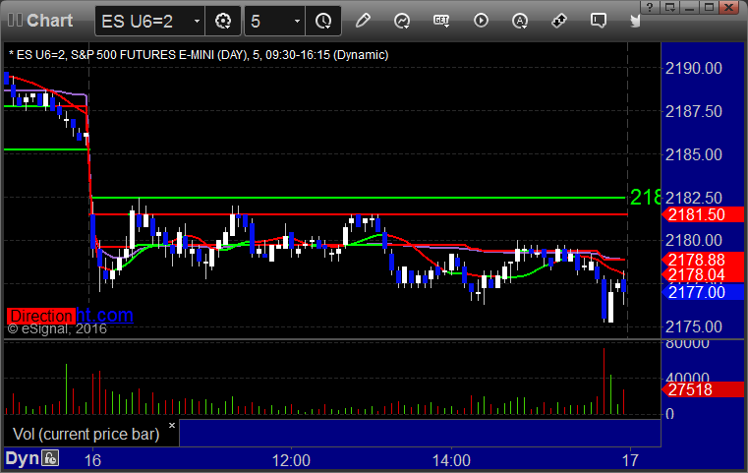Click the ht.com blue link
This screenshot has height=473, width=748.
coord(104,316)
